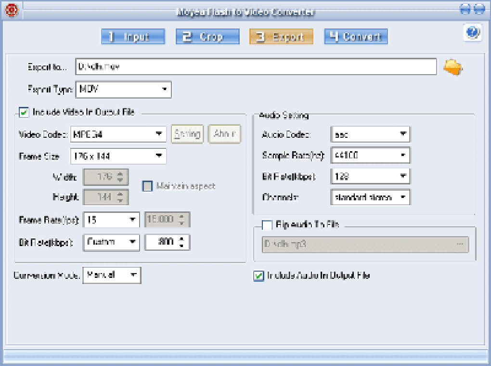The image size is (491, 366).
Task: Click the red application logo icon
Action: coord(12,10)
